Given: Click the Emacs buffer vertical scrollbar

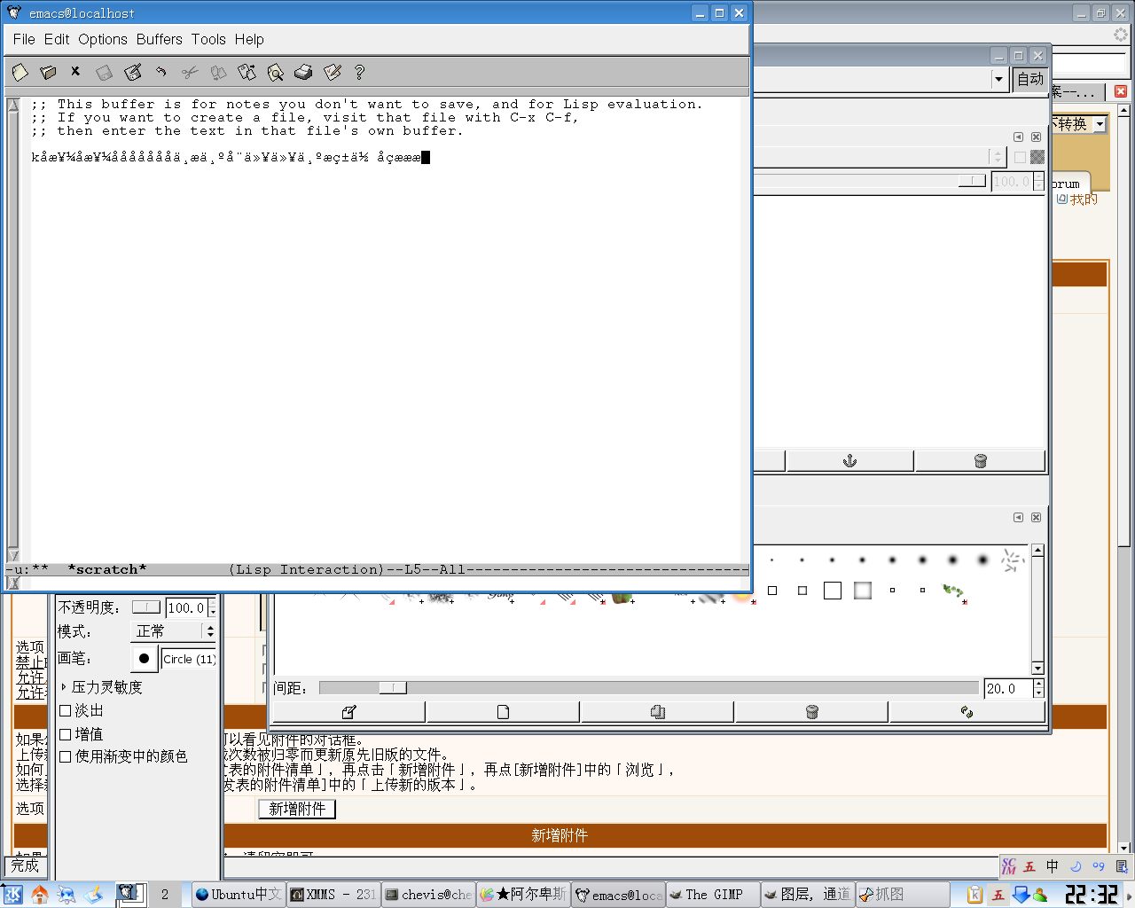Looking at the screenshot, I should [12, 330].
